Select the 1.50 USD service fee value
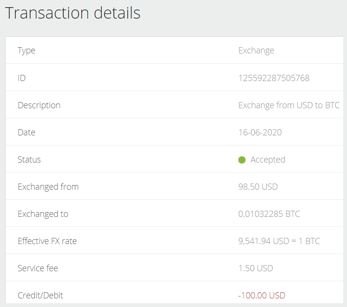This screenshot has height=307, width=347. [x=255, y=268]
